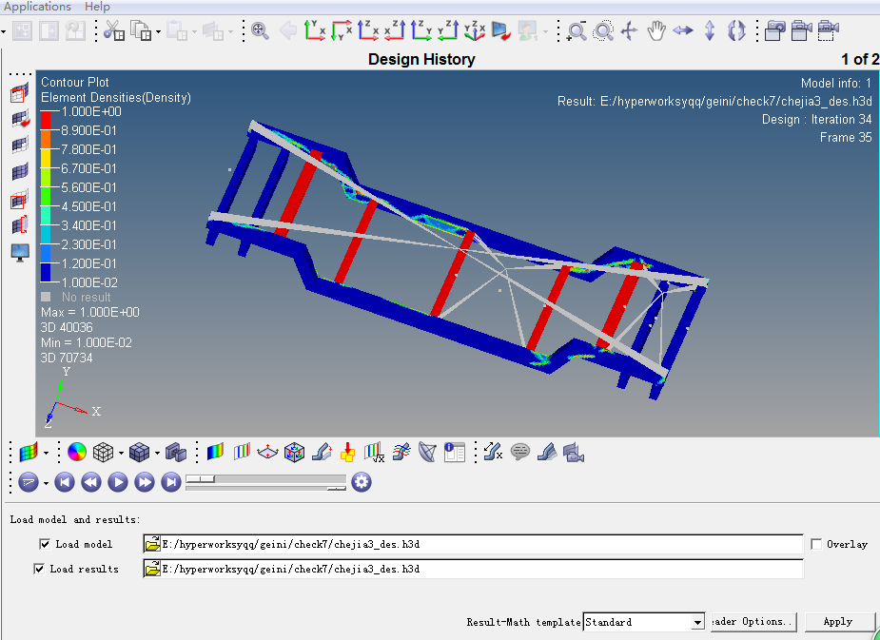Open the Query red-arrow icon
880x640 pixels.
347,452
